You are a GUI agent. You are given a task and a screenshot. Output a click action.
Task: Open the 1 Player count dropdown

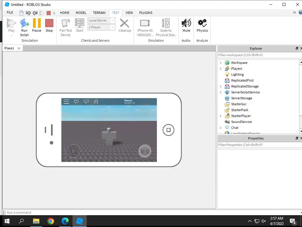coord(101,27)
